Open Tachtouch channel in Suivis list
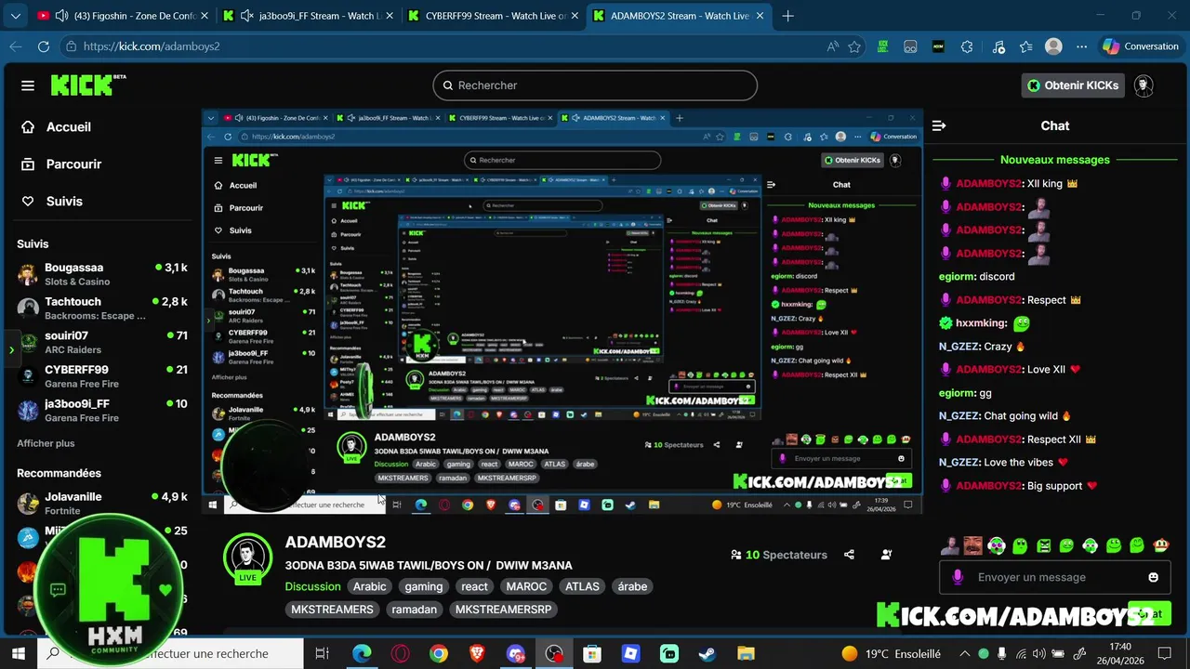1190x669 pixels. (x=102, y=308)
